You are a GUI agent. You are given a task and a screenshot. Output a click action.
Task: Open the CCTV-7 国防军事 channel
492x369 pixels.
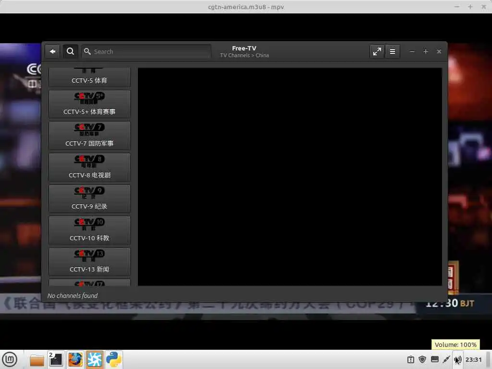89,135
